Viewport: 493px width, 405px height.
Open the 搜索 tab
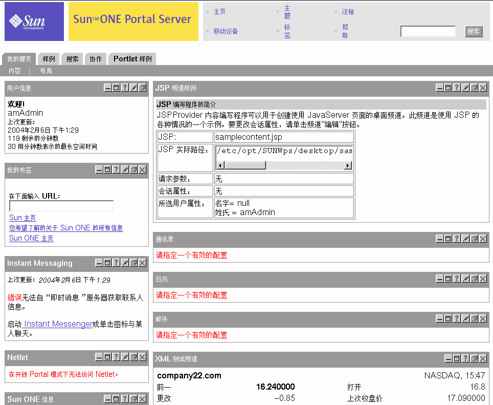[72, 59]
